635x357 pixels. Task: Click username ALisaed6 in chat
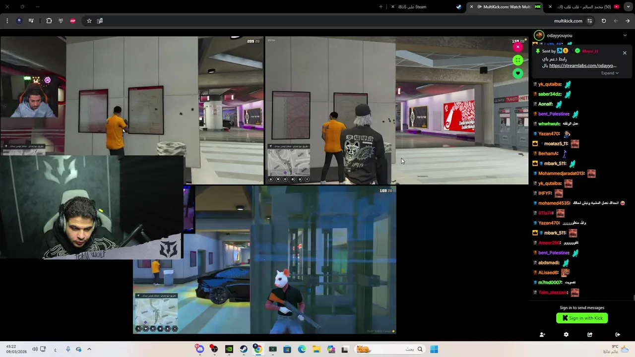(549, 273)
